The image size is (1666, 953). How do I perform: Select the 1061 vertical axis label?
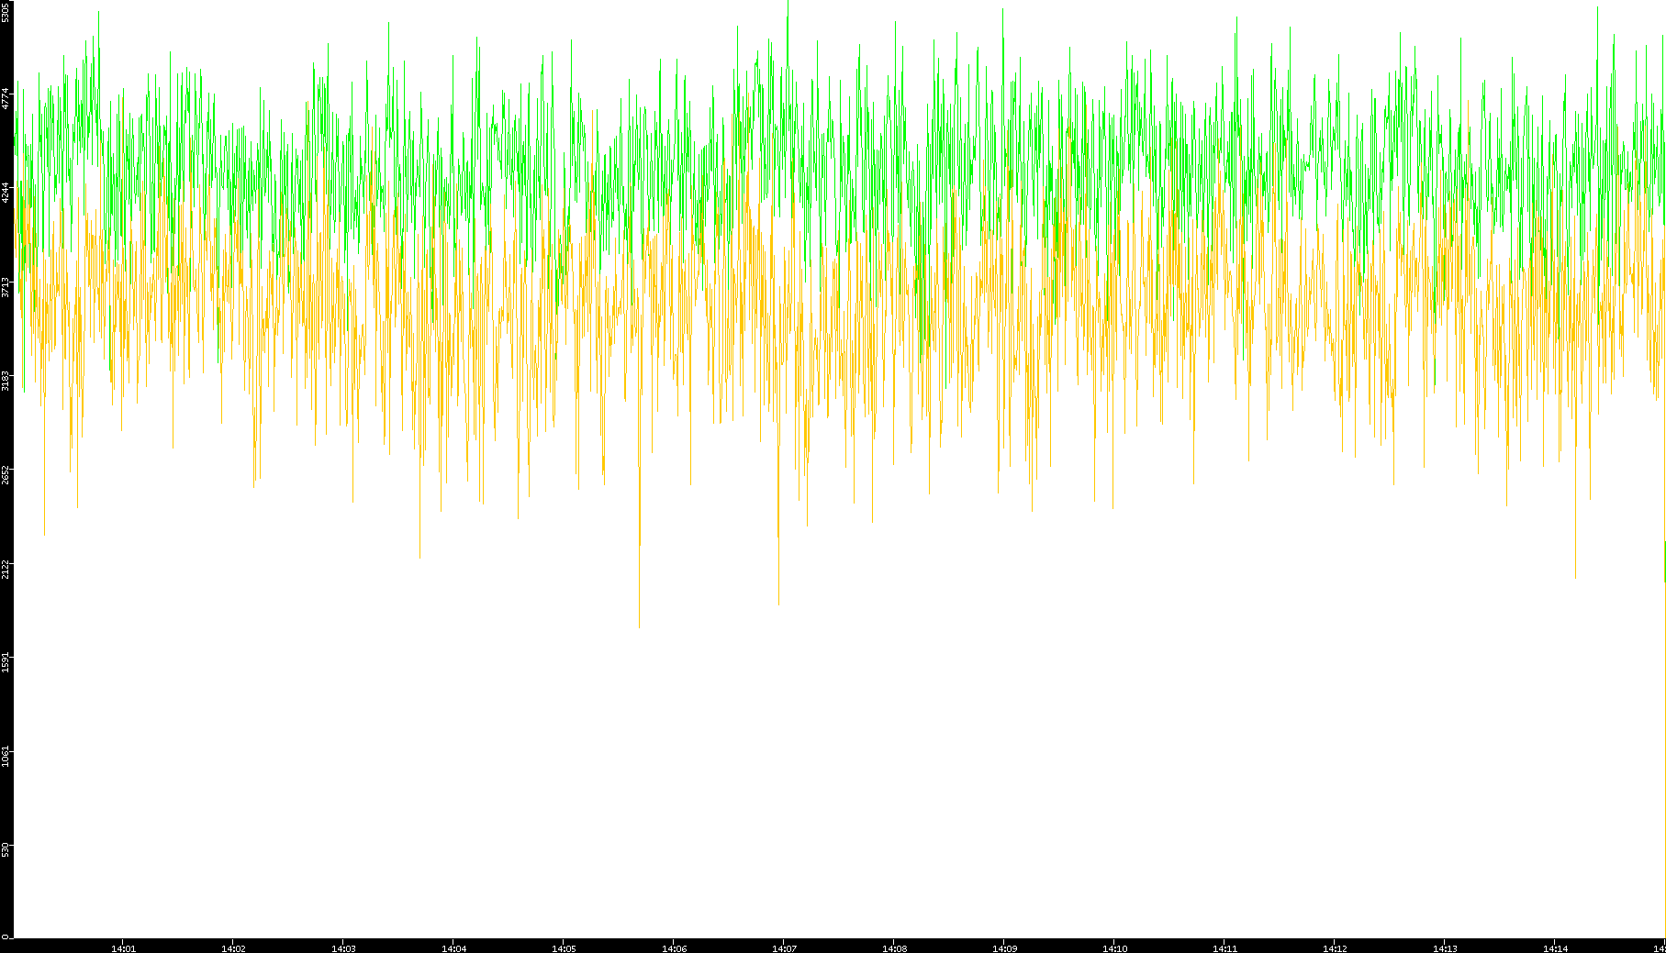tap(6, 757)
